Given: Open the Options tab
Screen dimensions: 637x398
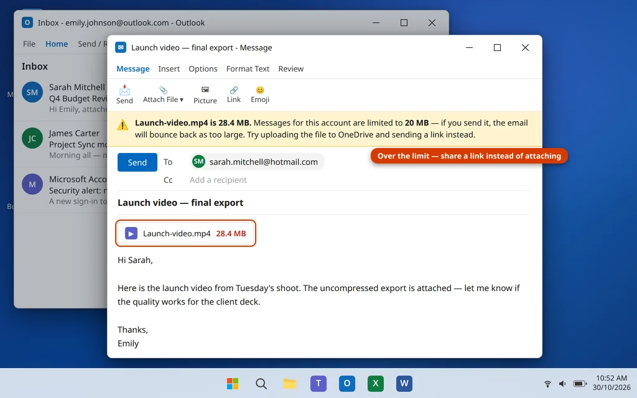Looking at the screenshot, I should click(x=203, y=68).
